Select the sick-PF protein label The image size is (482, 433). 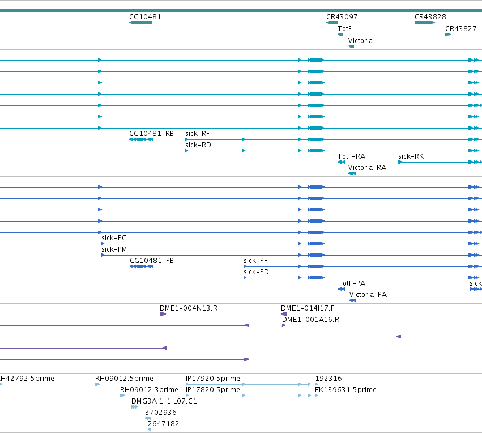(x=255, y=261)
